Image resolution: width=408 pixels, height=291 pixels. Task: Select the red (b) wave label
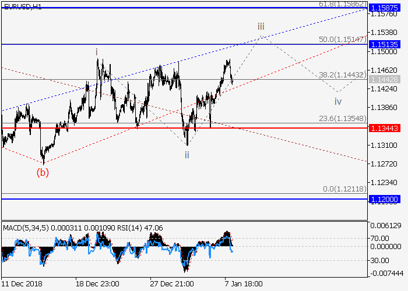coord(43,172)
